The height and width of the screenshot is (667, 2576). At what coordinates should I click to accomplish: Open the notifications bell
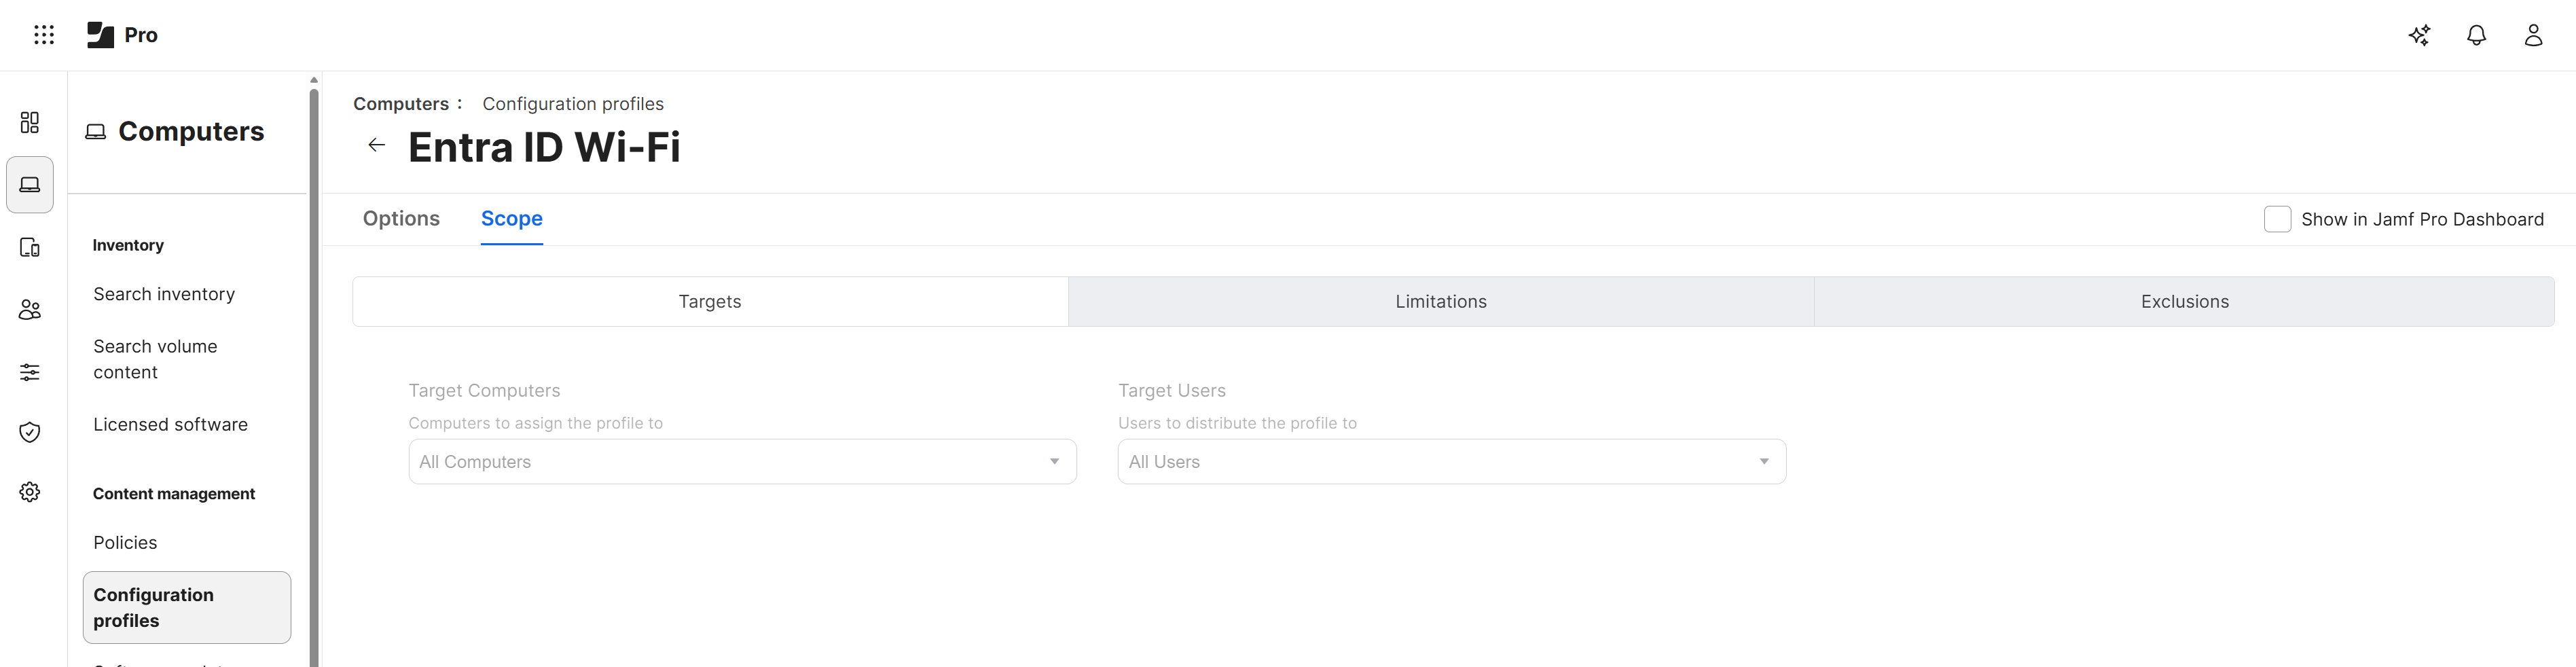tap(2476, 35)
